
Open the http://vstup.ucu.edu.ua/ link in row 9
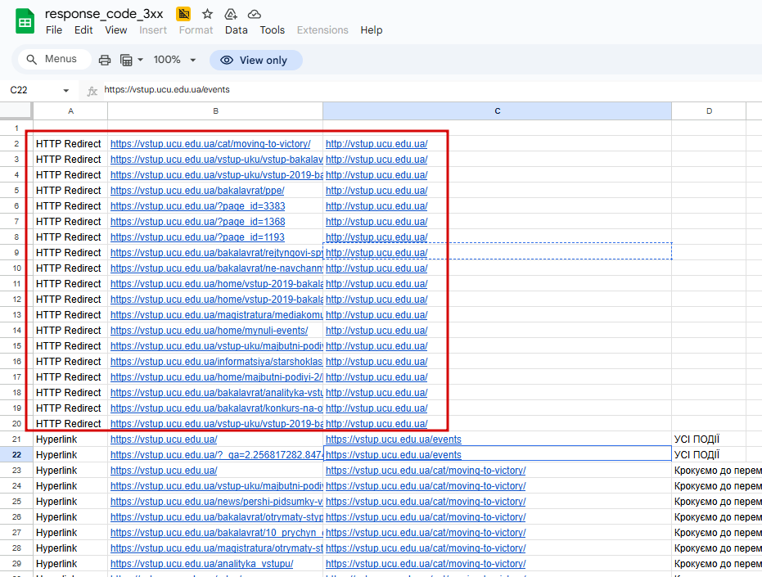[x=376, y=253]
